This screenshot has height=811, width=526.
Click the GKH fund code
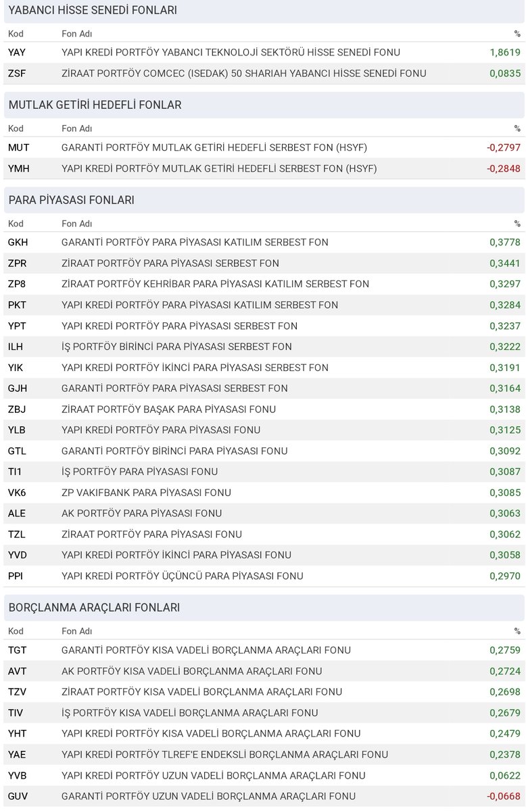coord(18,242)
